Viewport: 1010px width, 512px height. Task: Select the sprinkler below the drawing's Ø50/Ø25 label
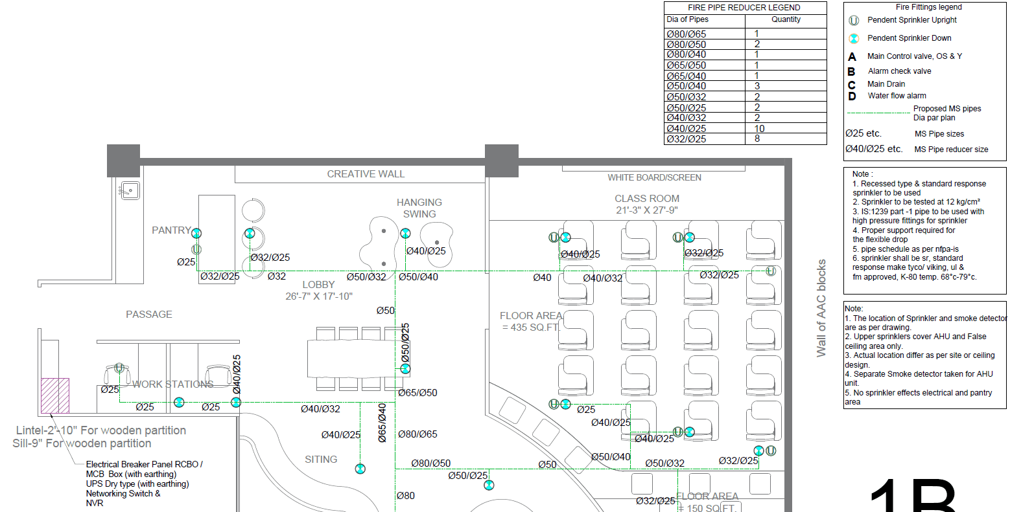tap(489, 485)
